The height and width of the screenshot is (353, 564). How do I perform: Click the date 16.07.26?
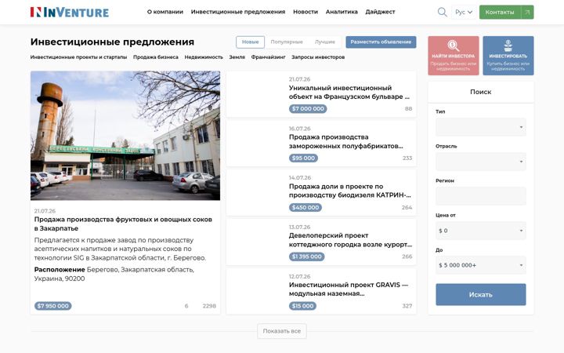pos(299,129)
